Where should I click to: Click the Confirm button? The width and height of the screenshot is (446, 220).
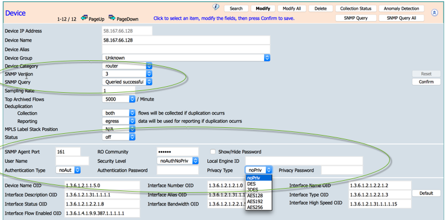pyautogui.click(x=426, y=82)
